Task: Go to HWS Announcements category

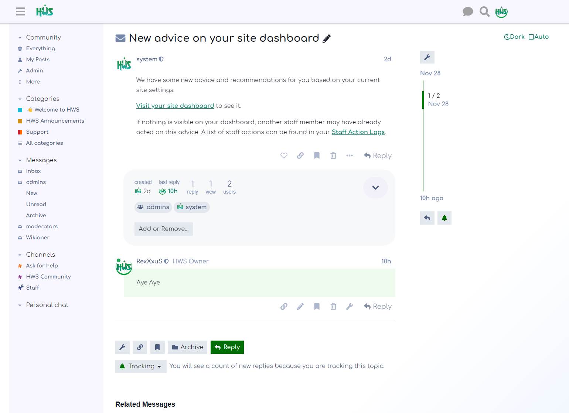Action: coord(55,121)
